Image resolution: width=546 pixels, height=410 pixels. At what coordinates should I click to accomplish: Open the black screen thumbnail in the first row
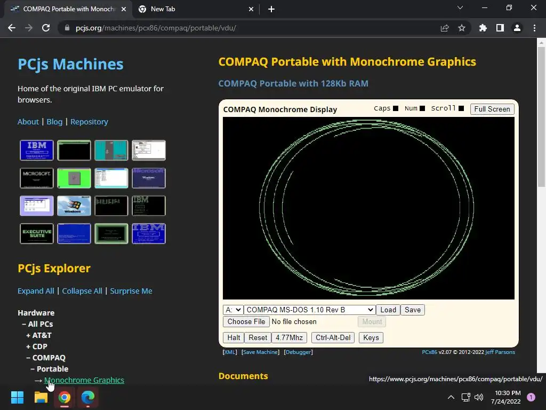[x=74, y=150]
